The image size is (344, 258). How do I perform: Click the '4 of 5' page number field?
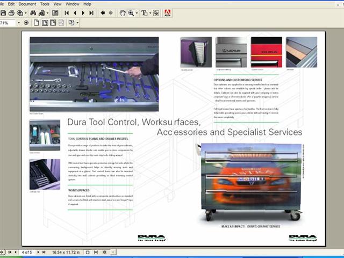(27, 252)
